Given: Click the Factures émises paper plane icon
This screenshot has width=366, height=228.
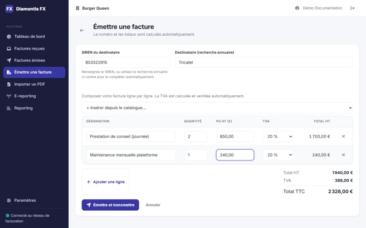Looking at the screenshot, I should [x=9, y=60].
